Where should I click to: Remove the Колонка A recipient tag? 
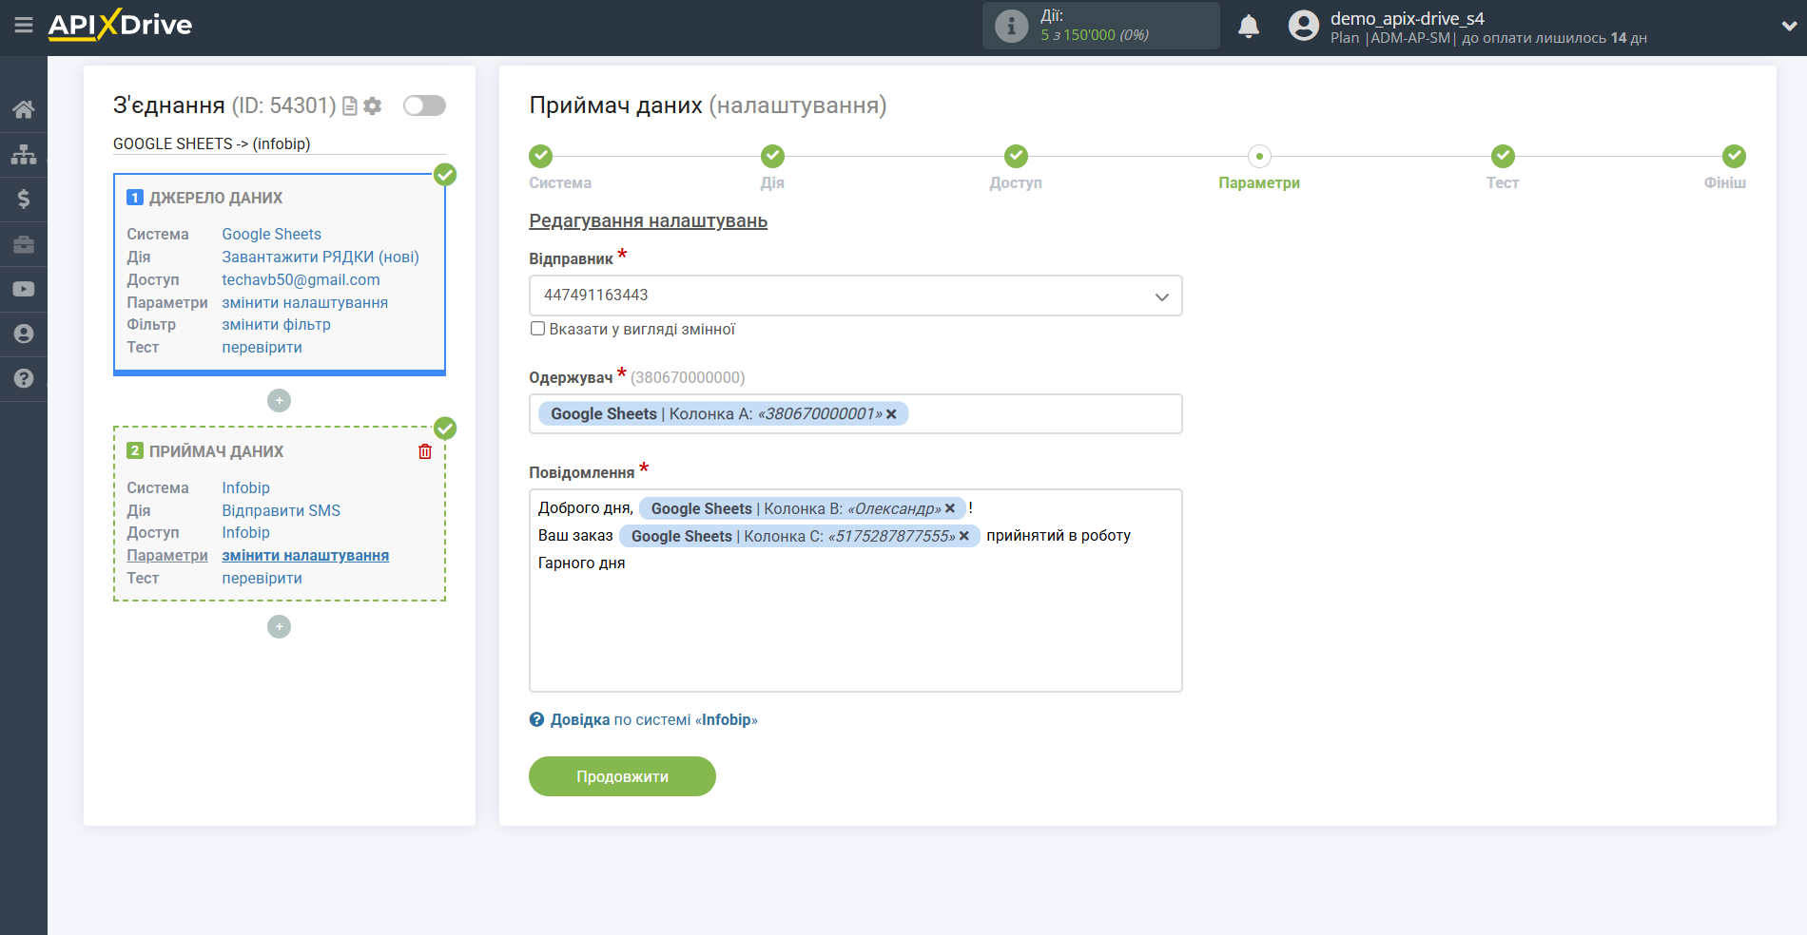click(891, 414)
